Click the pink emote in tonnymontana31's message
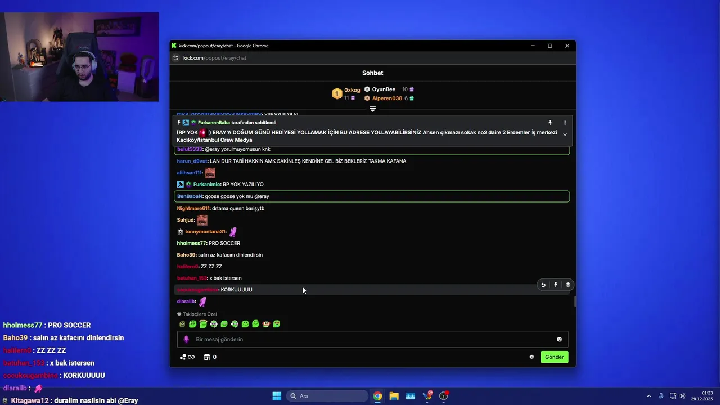Viewport: 720px width, 405px height. pos(233,232)
